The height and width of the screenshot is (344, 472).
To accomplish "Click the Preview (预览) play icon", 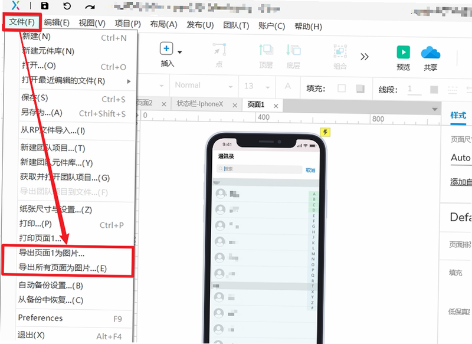I will coord(404,52).
